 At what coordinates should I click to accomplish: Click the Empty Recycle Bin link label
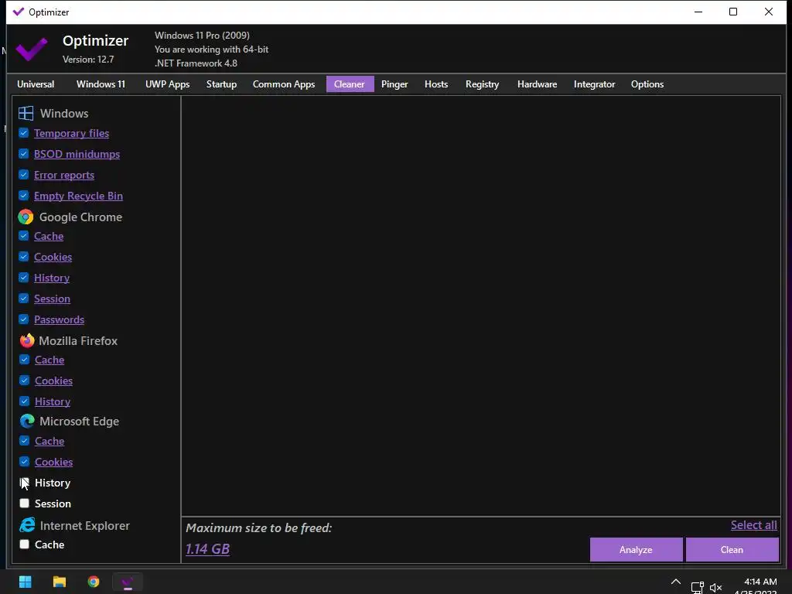(x=78, y=196)
